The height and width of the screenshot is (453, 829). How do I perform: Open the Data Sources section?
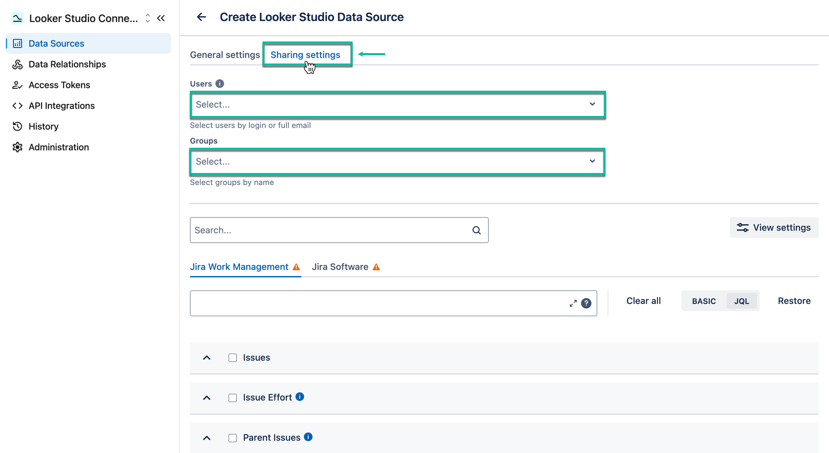click(56, 43)
